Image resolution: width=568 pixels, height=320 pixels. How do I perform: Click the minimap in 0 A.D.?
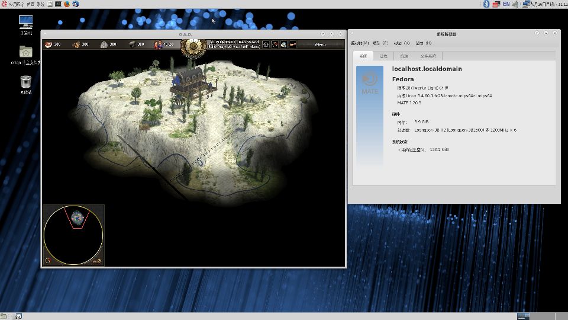[73, 235]
